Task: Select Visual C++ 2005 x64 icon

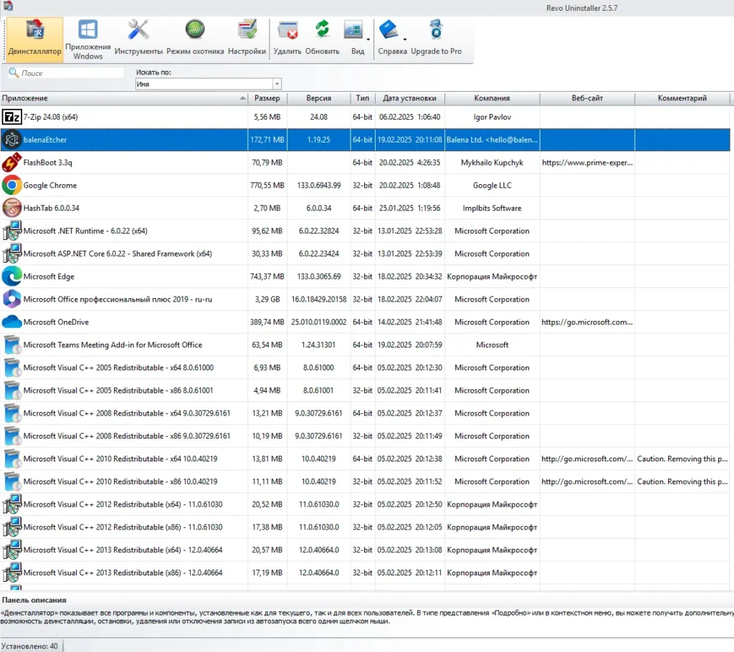Action: [11, 368]
